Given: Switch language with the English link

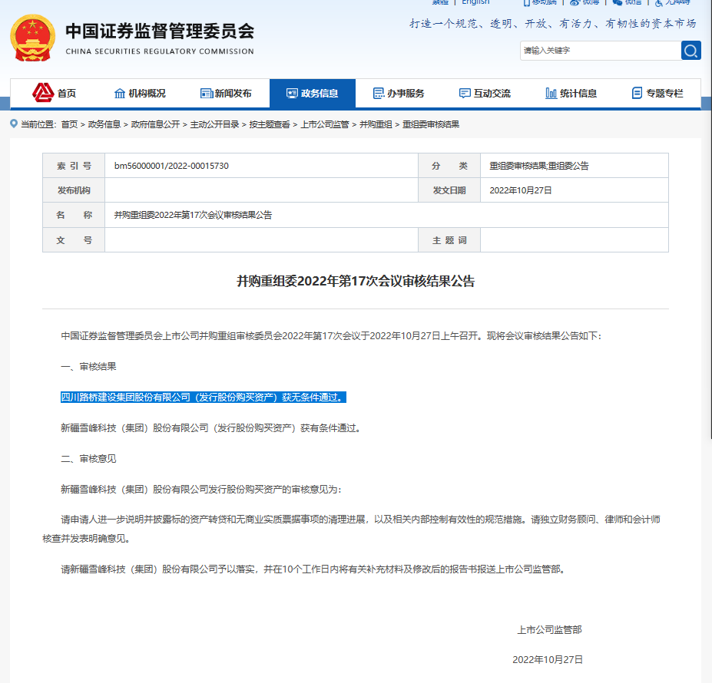Looking at the screenshot, I should tap(475, 2).
